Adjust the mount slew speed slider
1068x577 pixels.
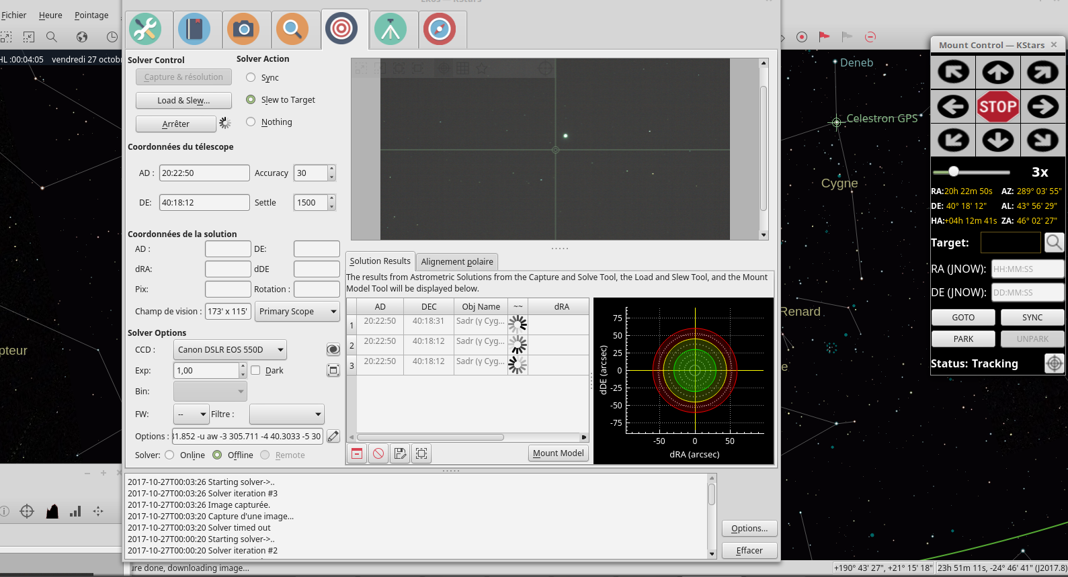coord(954,172)
